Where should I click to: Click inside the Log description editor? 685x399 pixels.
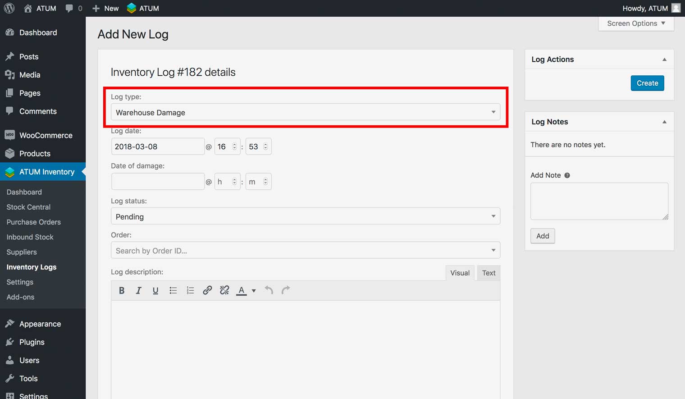(x=306, y=349)
